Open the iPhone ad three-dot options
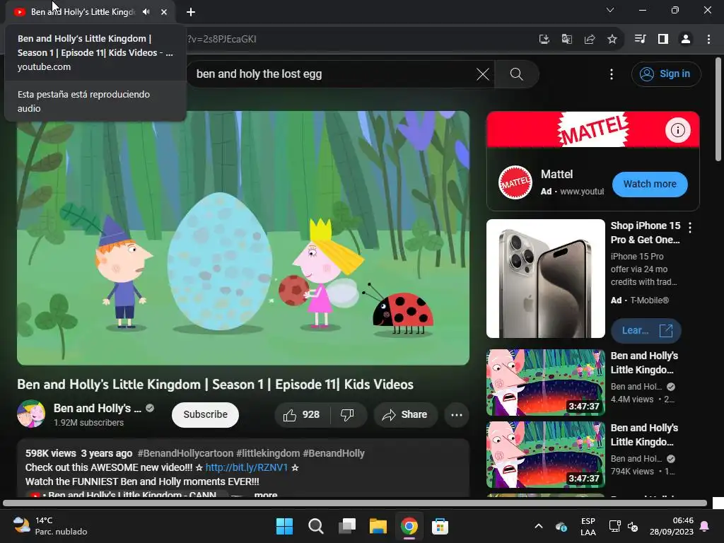Image resolution: width=724 pixels, height=543 pixels. pos(690,227)
